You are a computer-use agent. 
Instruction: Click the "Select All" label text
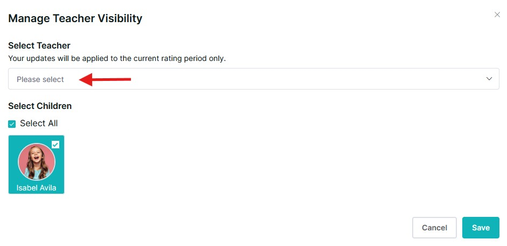coord(39,124)
